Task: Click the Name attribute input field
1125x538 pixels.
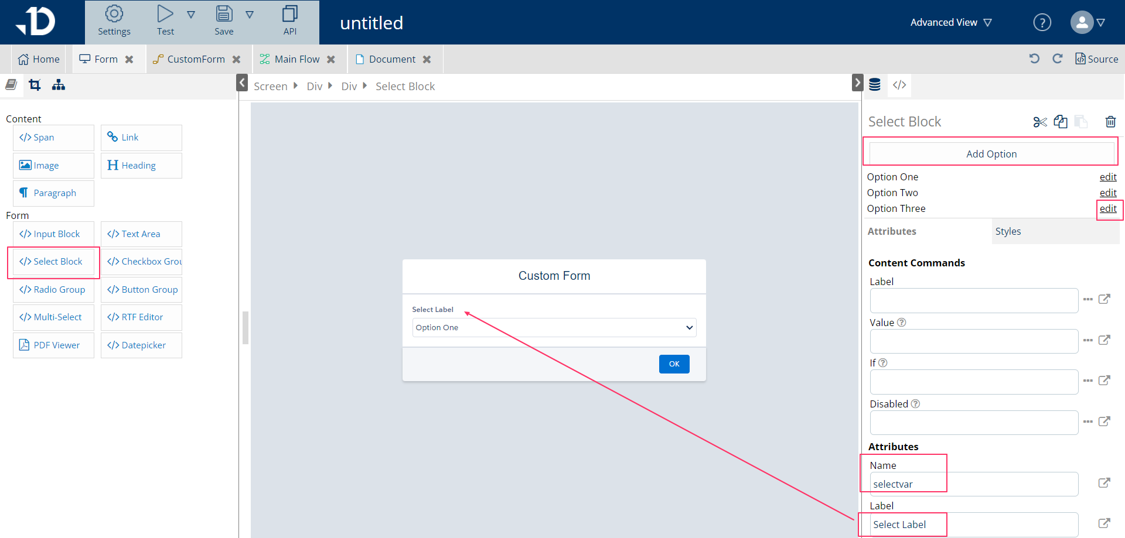Action: (x=973, y=484)
